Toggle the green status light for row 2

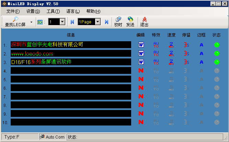click(x=217, y=53)
